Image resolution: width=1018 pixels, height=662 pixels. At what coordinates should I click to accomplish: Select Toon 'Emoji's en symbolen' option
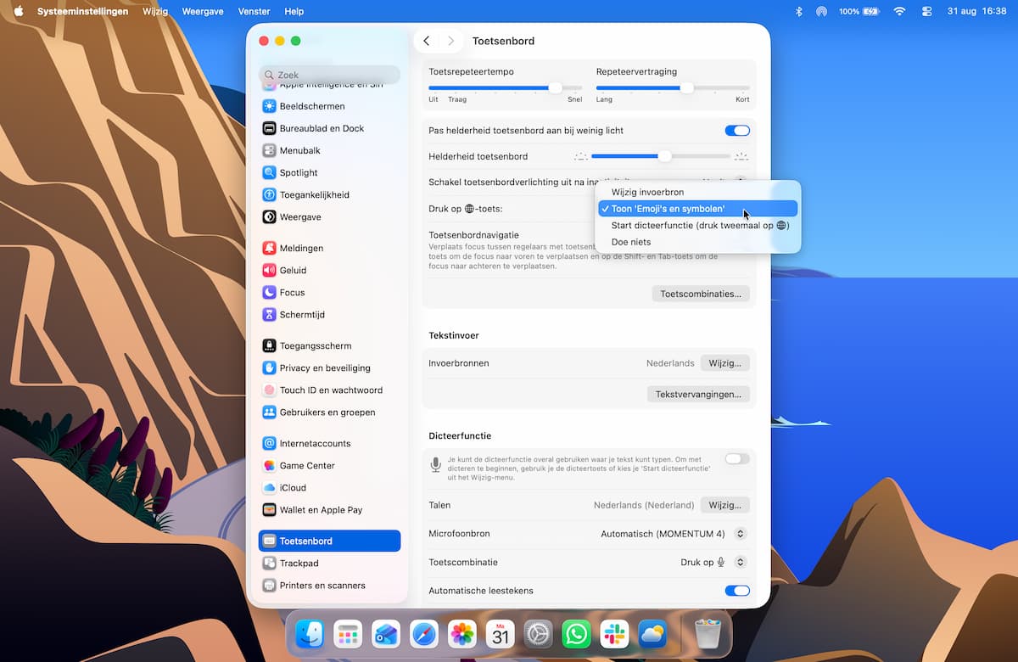698,209
